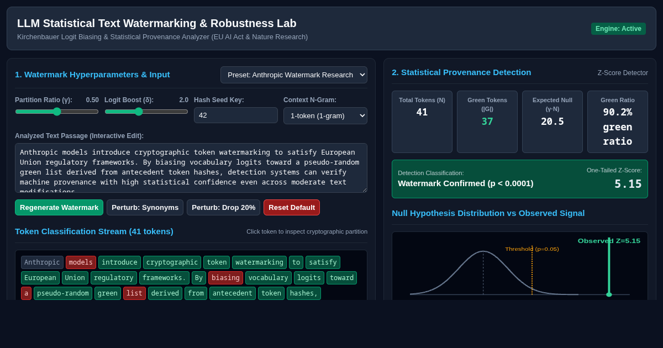
Task: Adjust the Logit Boost slider
Action: pyautogui.click(x=146, y=112)
